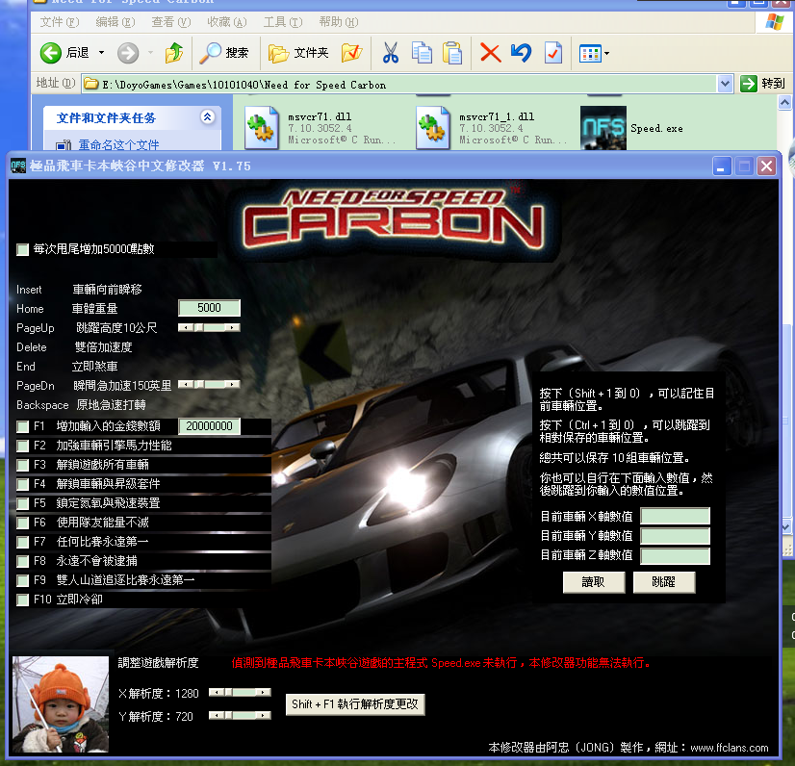Select the Speed.exe NFS icon
This screenshot has width=795, height=766.
click(x=603, y=128)
